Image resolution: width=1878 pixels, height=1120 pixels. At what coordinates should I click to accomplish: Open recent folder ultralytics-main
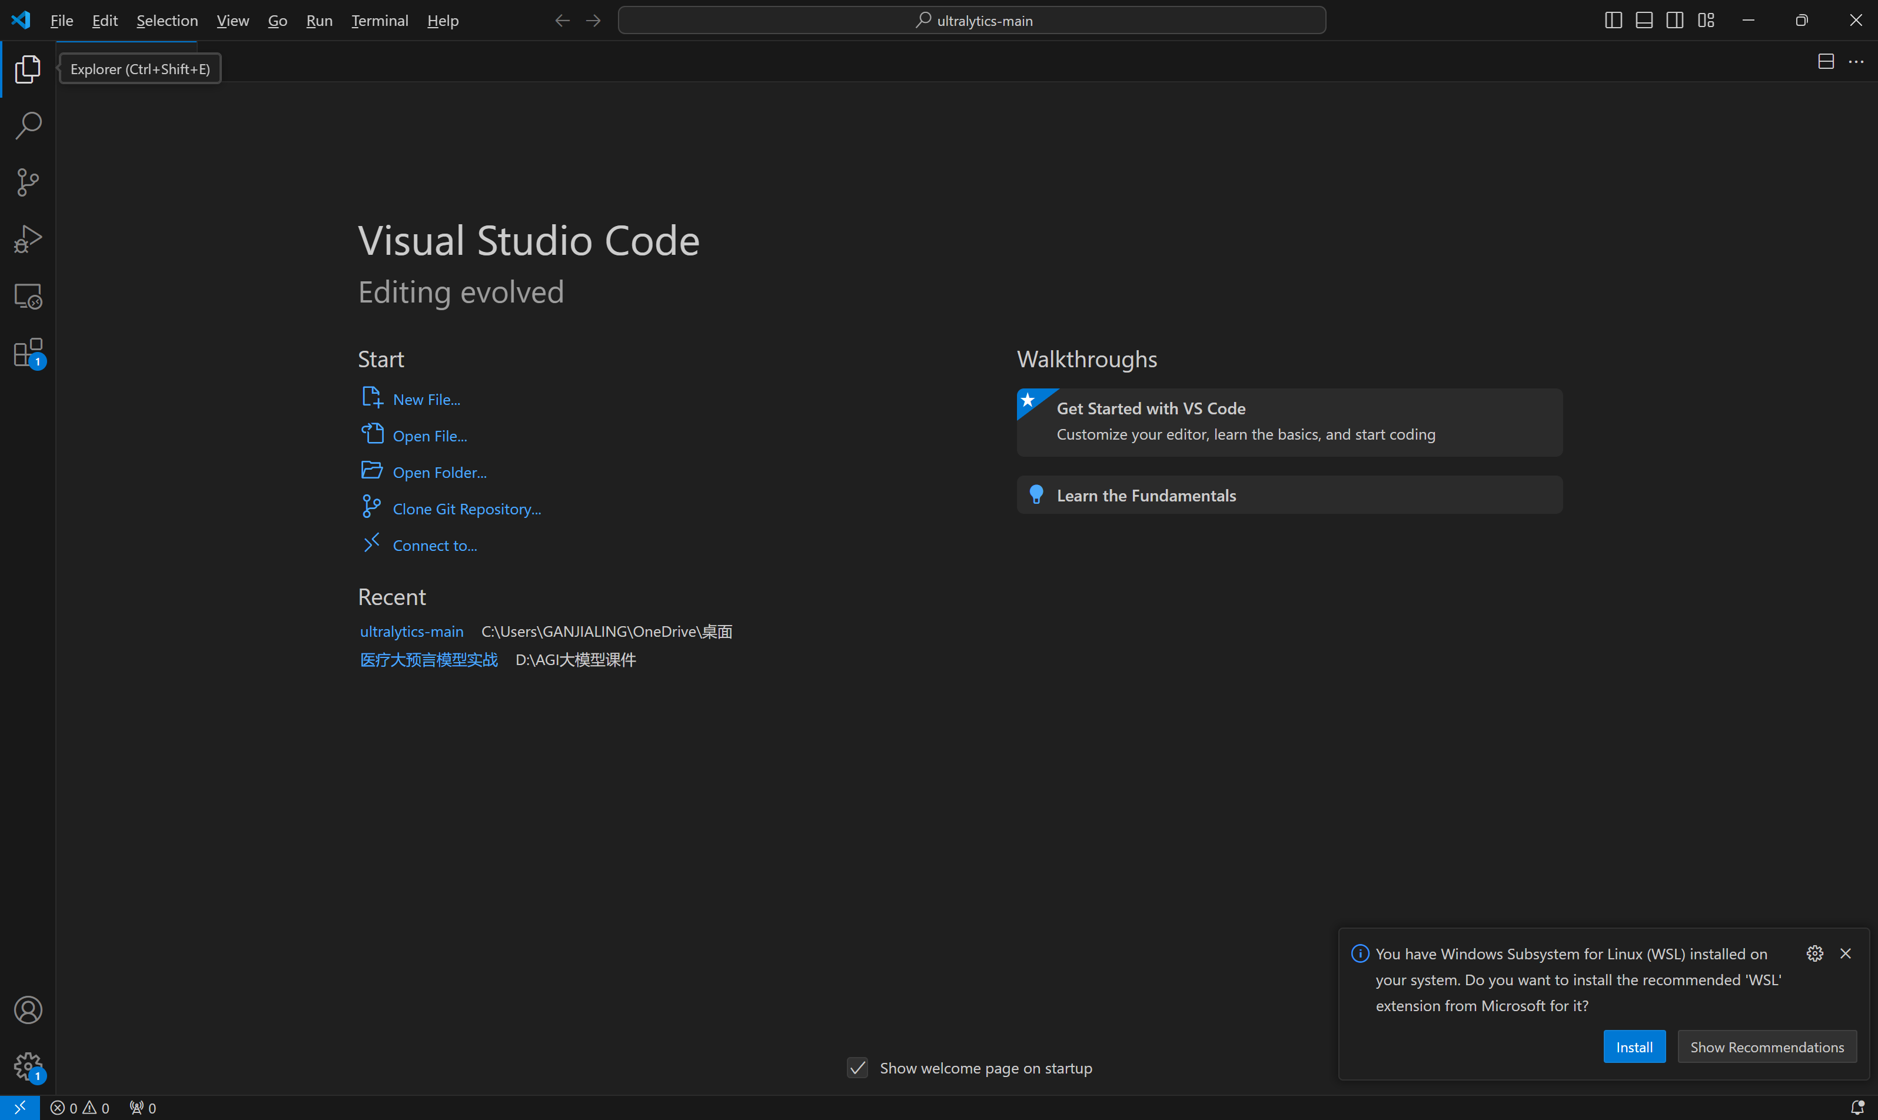(x=412, y=631)
